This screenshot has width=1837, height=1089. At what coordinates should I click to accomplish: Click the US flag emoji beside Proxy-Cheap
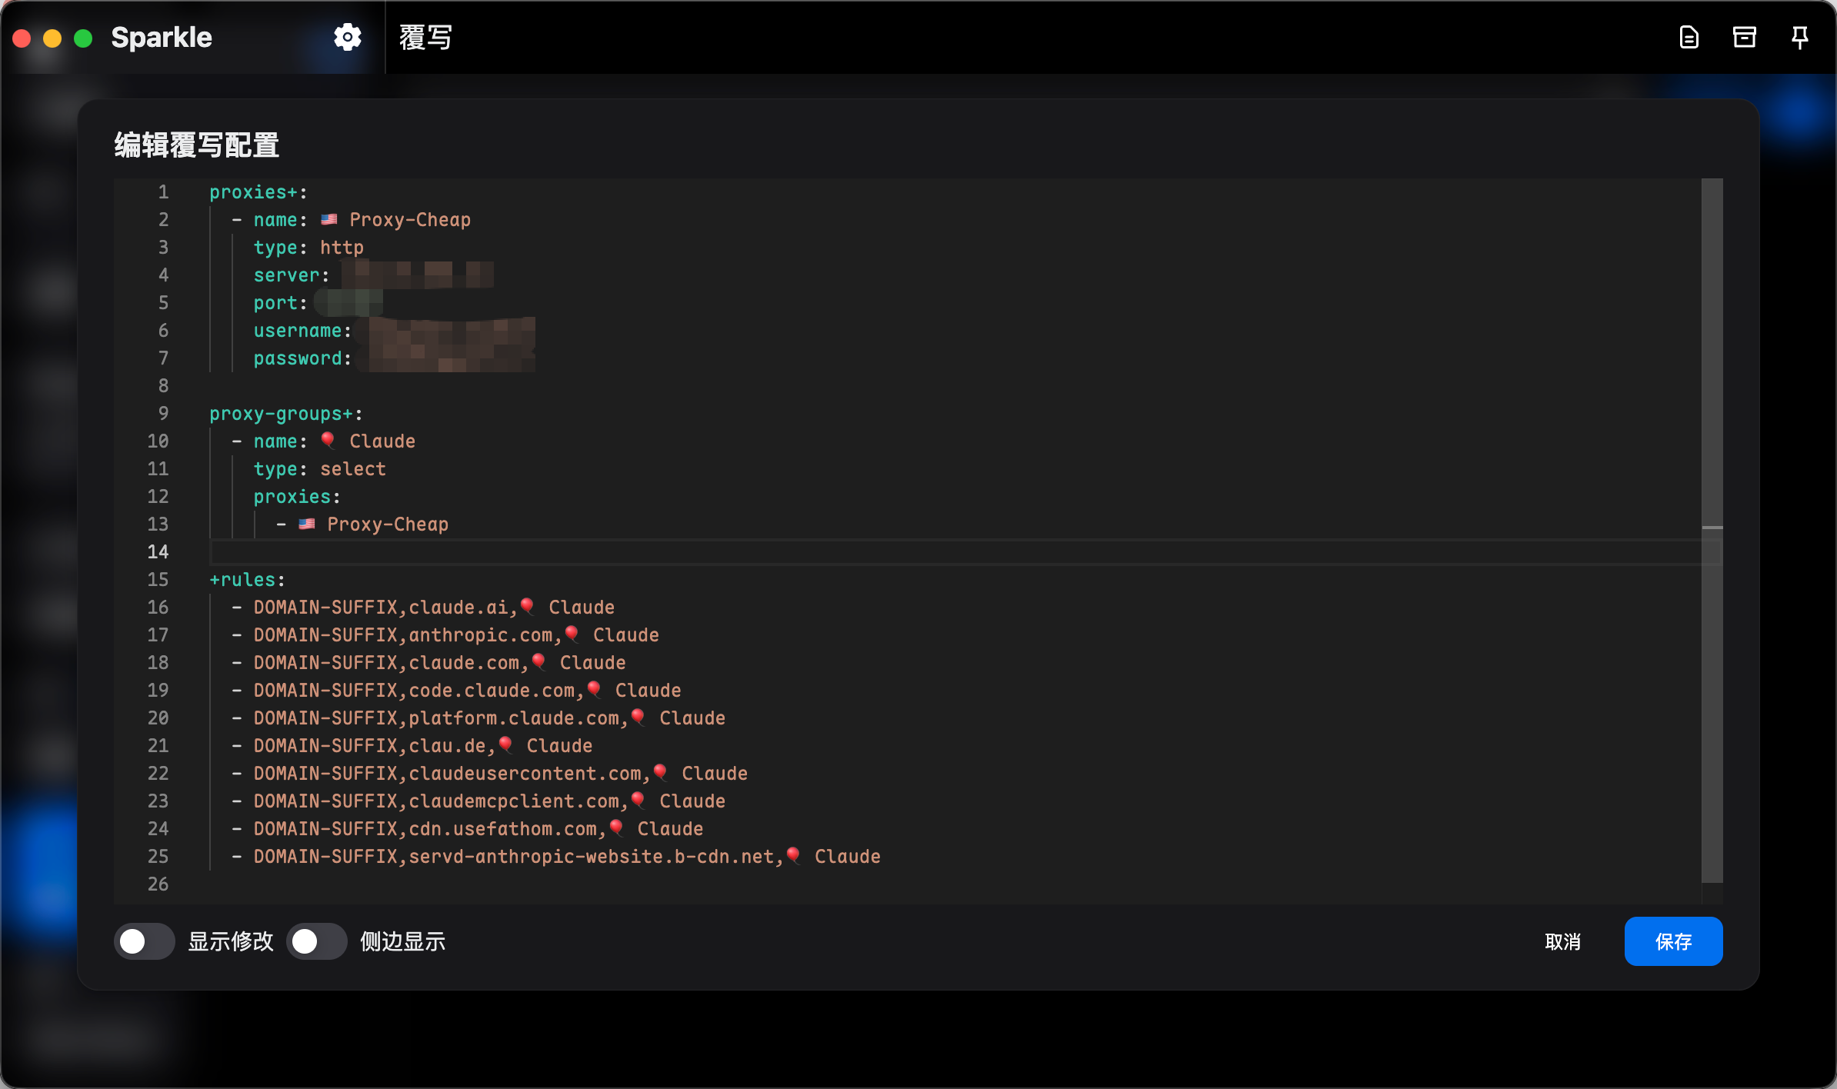click(329, 219)
